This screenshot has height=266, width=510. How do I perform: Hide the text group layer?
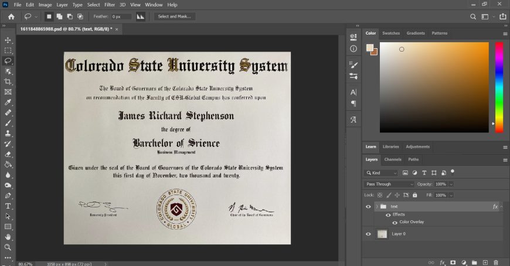[368, 206]
